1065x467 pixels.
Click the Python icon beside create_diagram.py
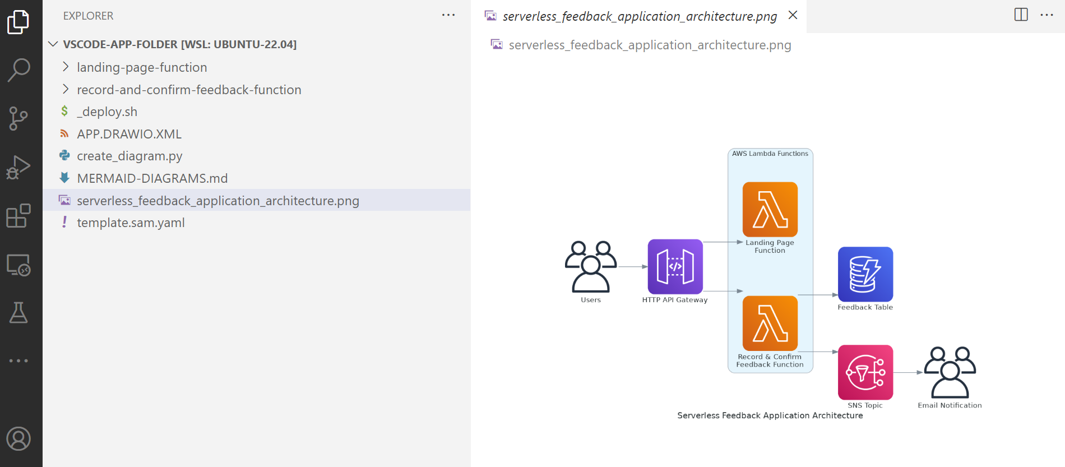click(64, 155)
